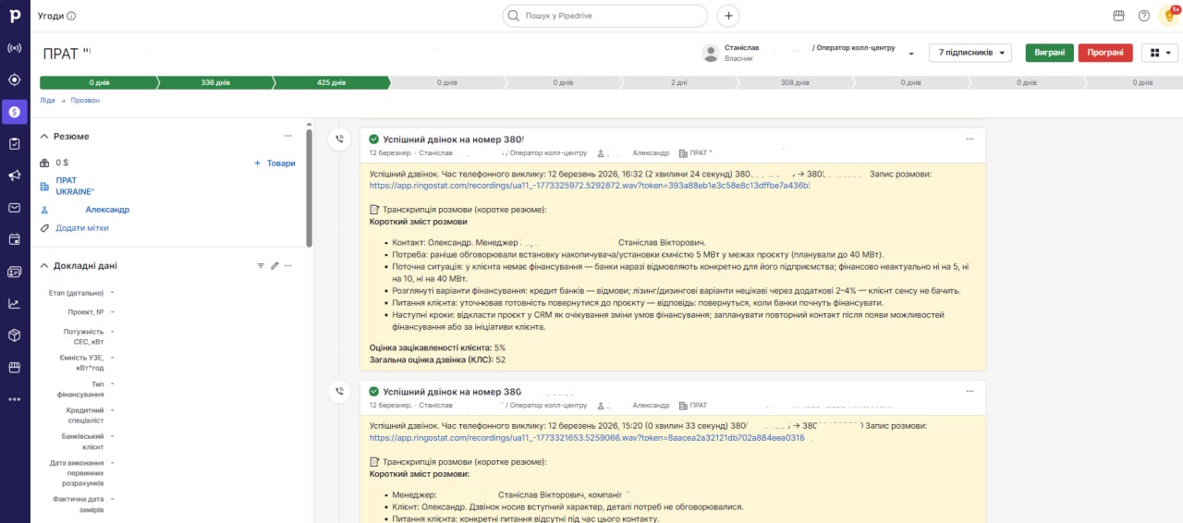
Task: Click the phone icon beside the second call
Action: pyautogui.click(x=339, y=392)
